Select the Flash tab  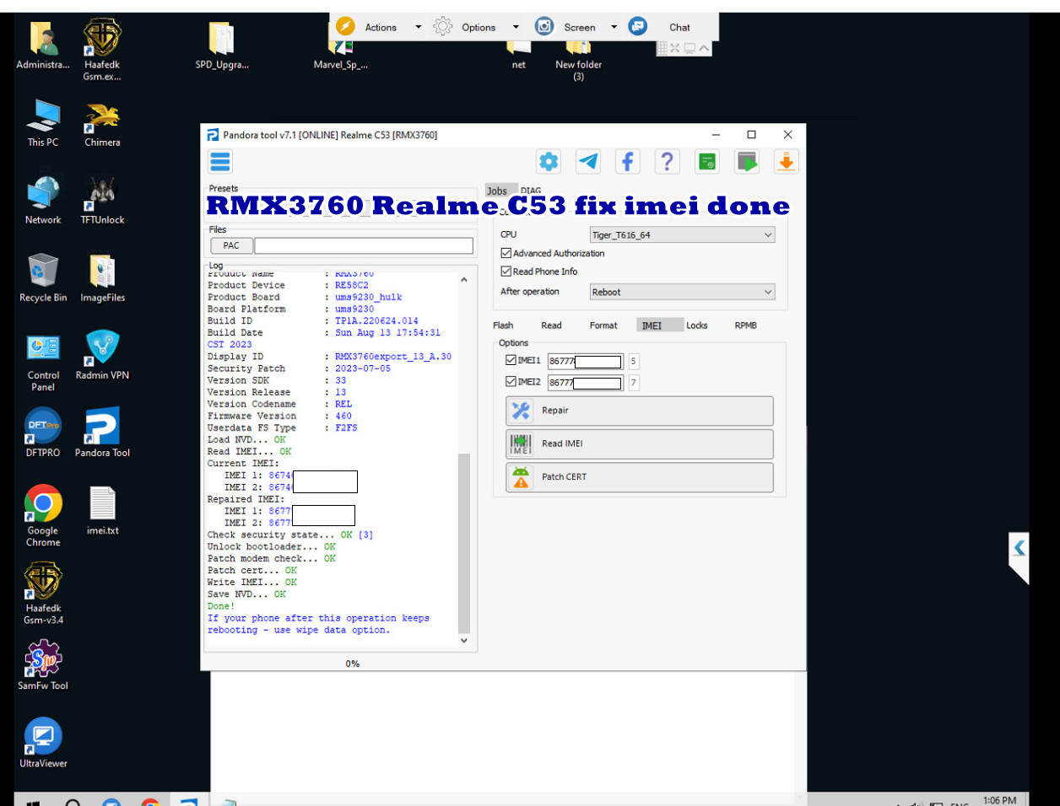click(x=503, y=325)
